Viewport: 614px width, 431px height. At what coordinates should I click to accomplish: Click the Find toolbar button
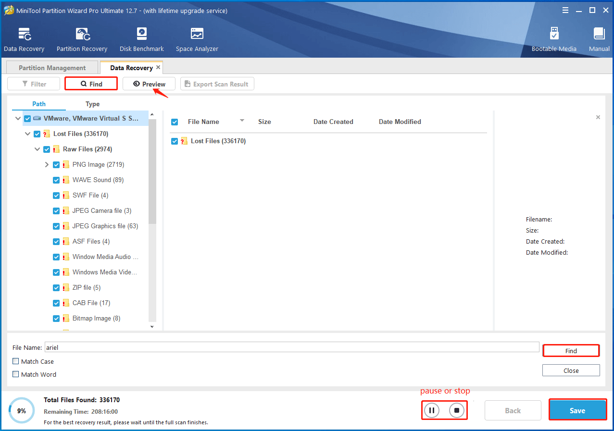pos(91,84)
